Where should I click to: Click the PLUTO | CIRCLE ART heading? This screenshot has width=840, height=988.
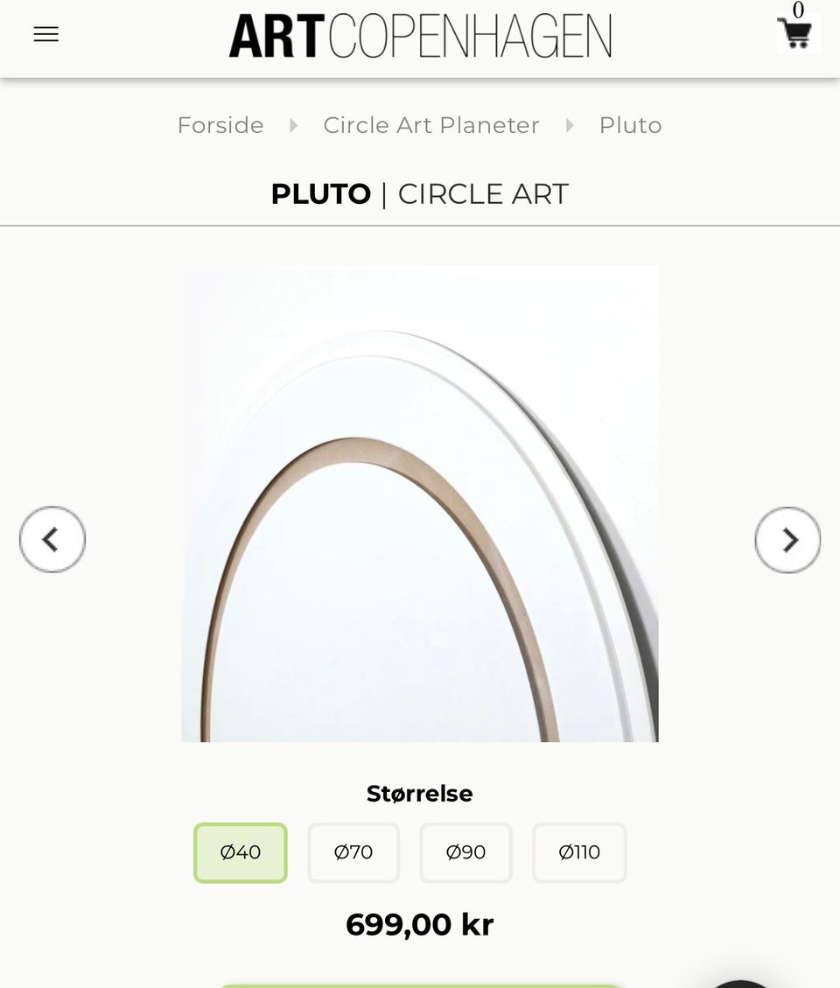click(x=420, y=194)
